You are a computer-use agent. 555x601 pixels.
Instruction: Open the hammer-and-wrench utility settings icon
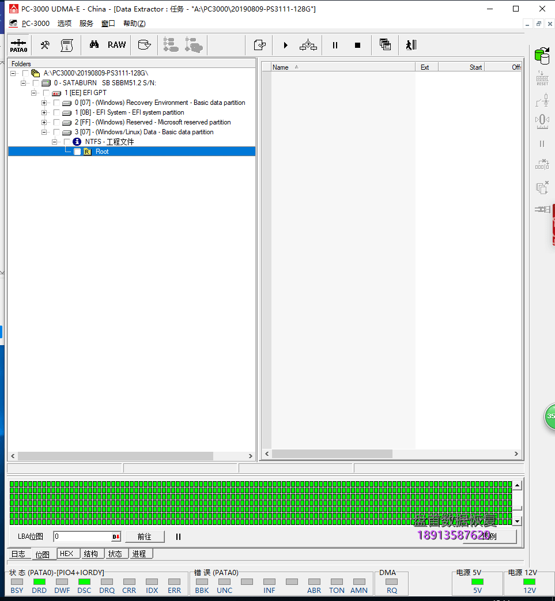point(45,45)
